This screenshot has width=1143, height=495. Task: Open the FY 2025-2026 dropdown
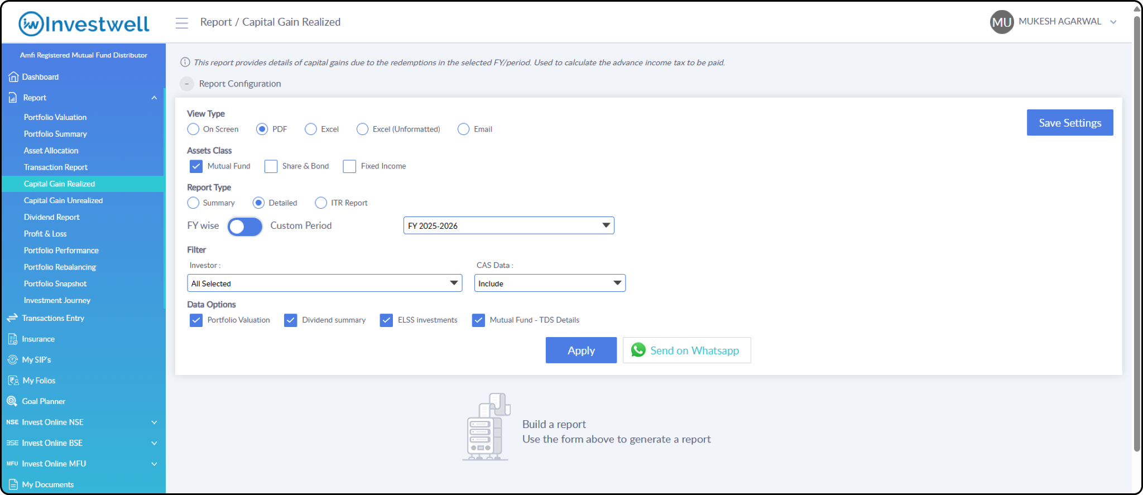pyautogui.click(x=508, y=225)
